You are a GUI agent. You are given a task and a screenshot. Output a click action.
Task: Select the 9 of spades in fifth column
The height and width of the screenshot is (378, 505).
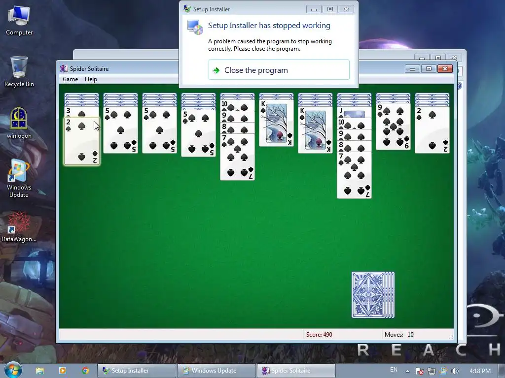237,116
